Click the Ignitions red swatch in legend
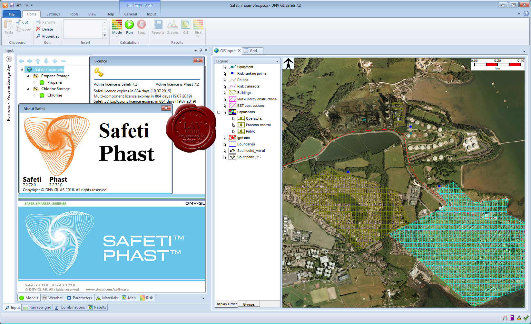 coord(232,138)
